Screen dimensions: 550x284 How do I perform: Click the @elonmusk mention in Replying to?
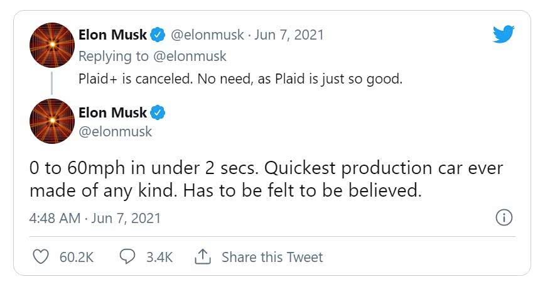pos(190,57)
